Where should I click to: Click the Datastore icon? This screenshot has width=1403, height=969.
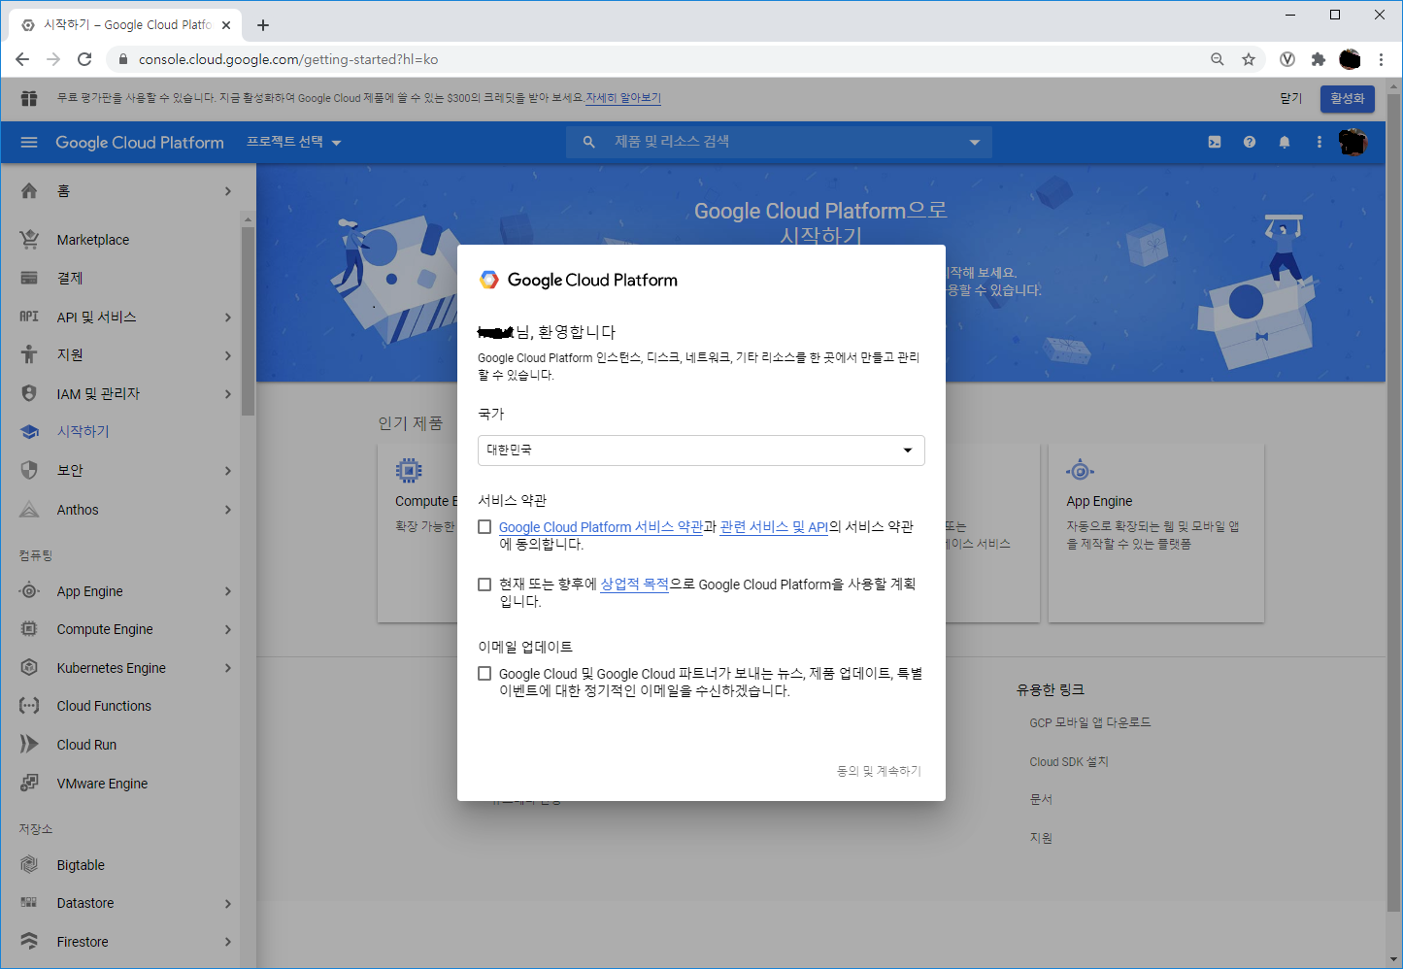(29, 903)
